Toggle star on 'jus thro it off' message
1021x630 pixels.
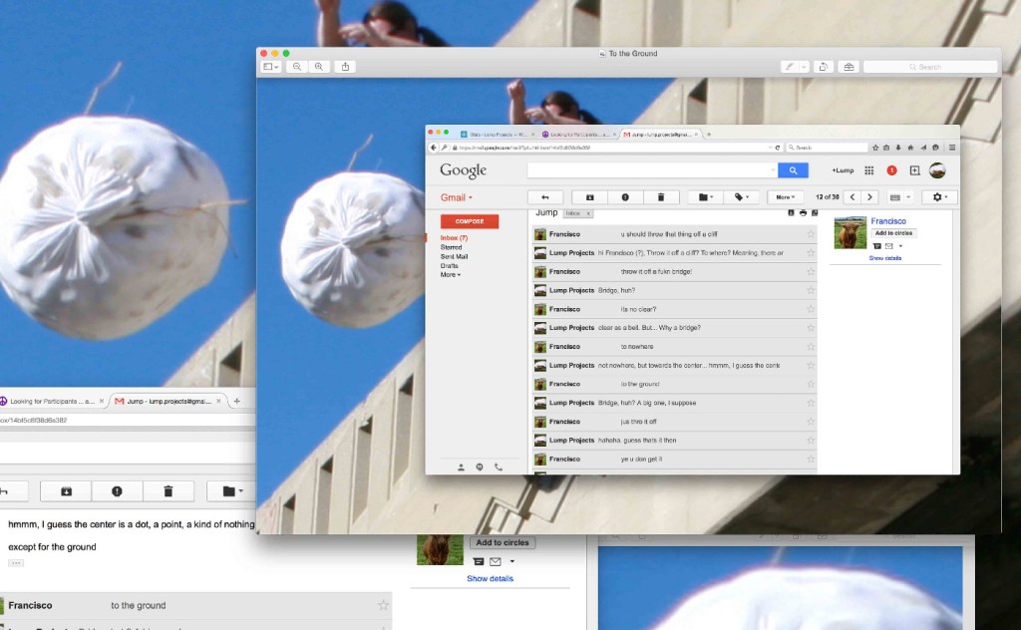point(811,422)
